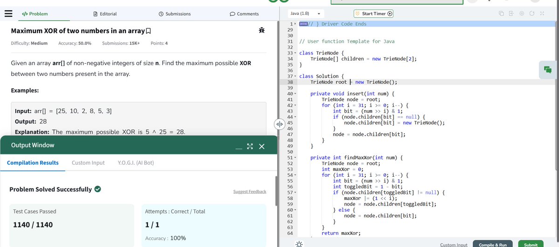Click the Output: 28 example line

coord(31,122)
